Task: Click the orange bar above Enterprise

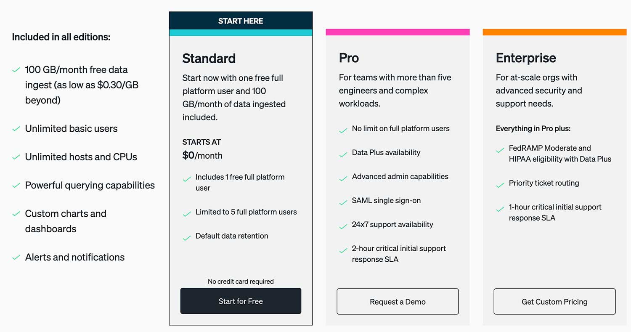Action: tap(554, 32)
